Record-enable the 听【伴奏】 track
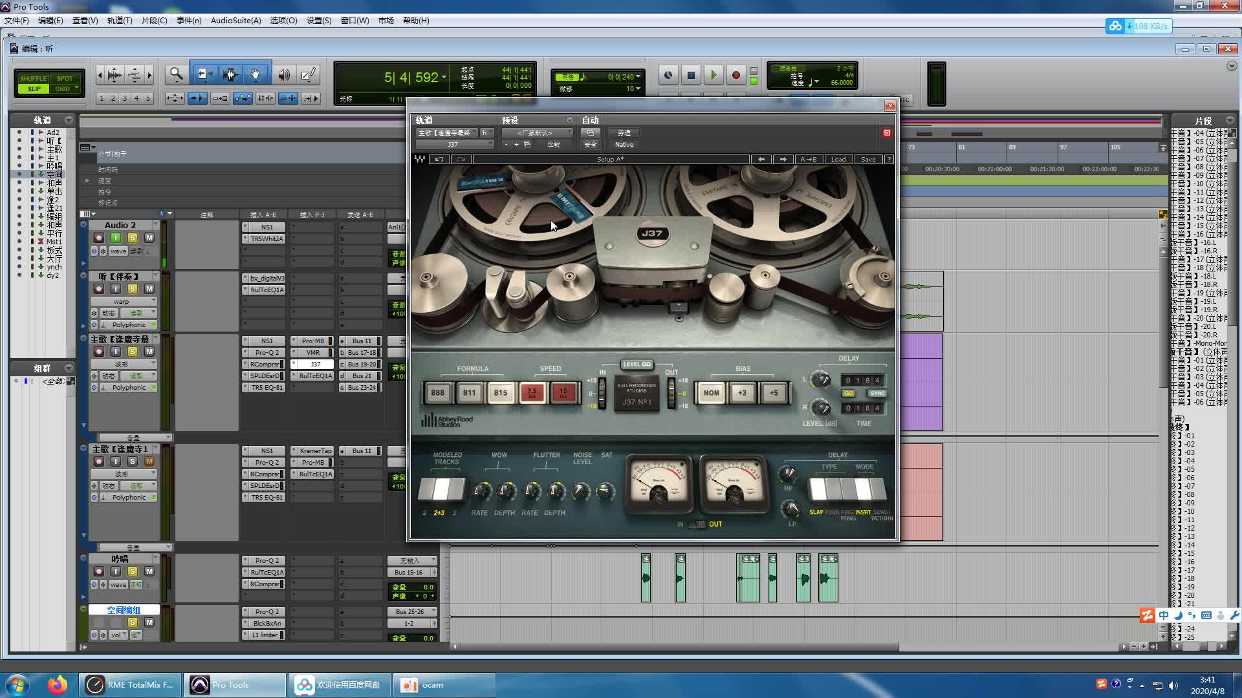Image resolution: width=1242 pixels, height=698 pixels. click(98, 289)
